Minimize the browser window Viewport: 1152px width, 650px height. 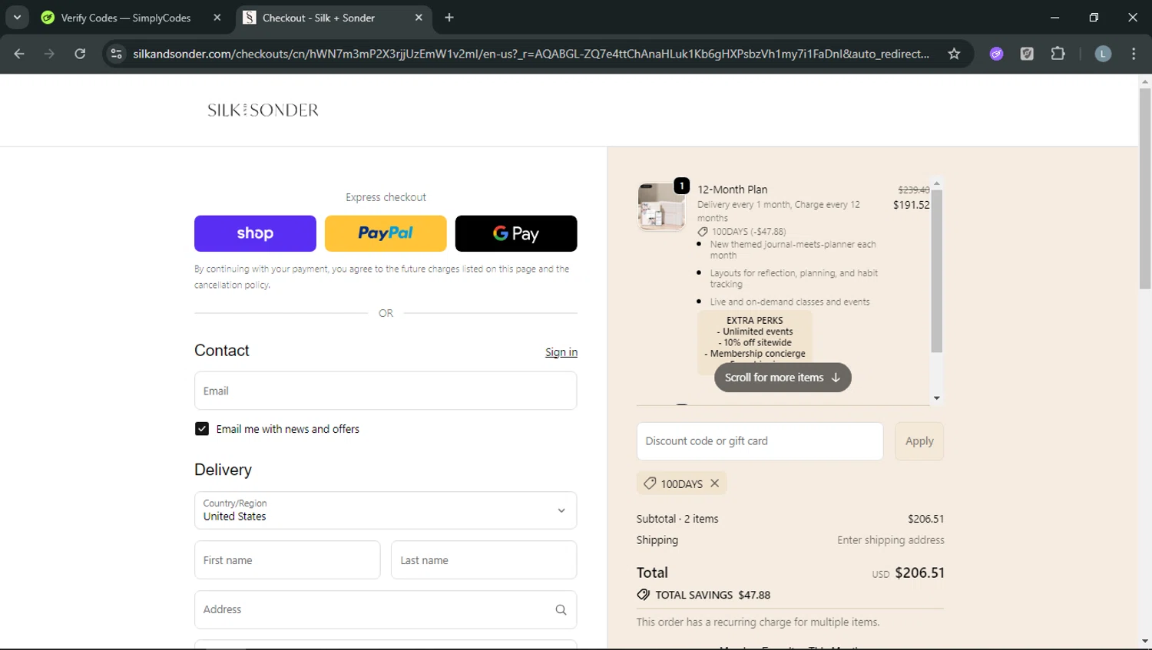1054,17
